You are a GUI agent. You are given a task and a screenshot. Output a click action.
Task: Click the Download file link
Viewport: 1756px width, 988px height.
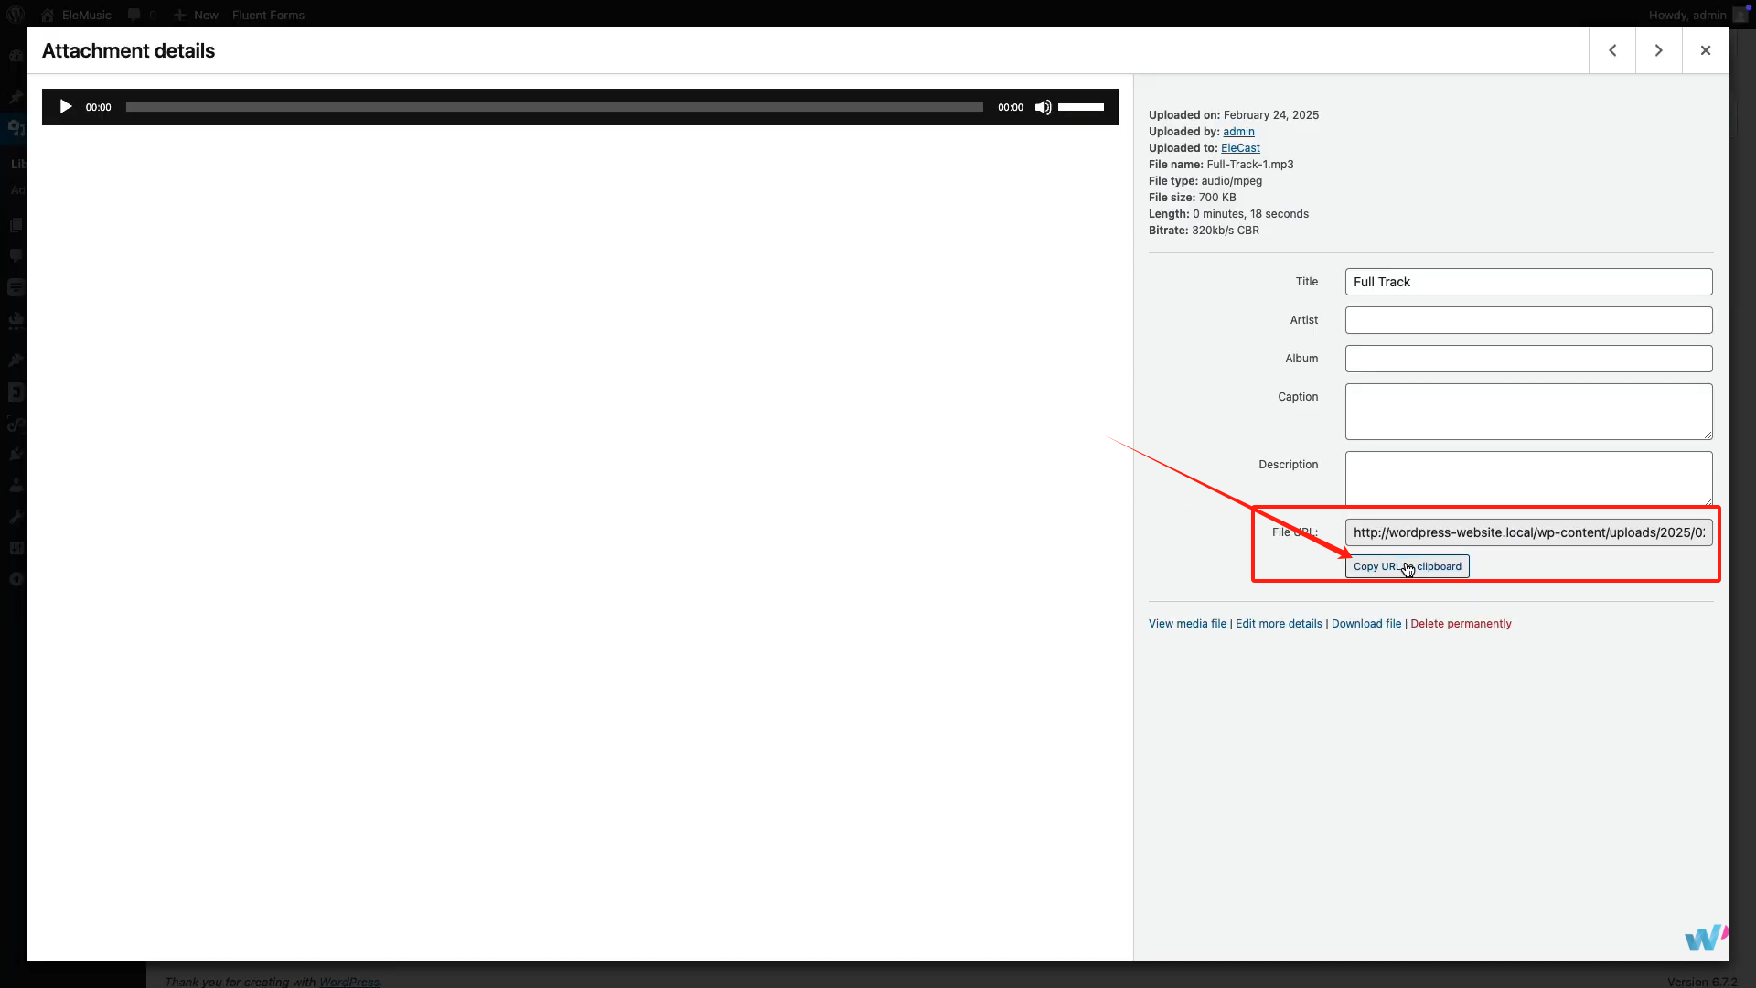[x=1365, y=624]
